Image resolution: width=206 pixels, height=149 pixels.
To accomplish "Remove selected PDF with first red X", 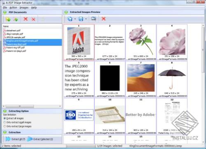I will tap(26, 19).
